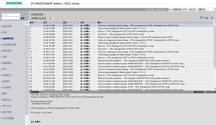Viewport: 216px width, 125px height.
Task: Select entry 13 Serious firmware exception 13:20:52.987
Action: tap(121, 61)
